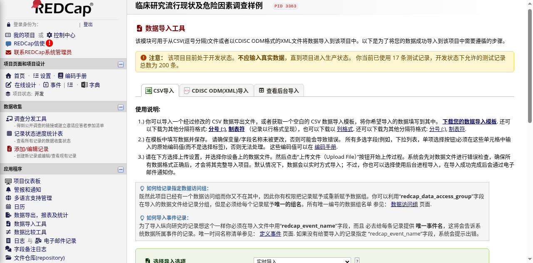The height and width of the screenshot is (263, 533).
Task: Click the calendar-plus icon for 事件
Action: tap(46, 85)
